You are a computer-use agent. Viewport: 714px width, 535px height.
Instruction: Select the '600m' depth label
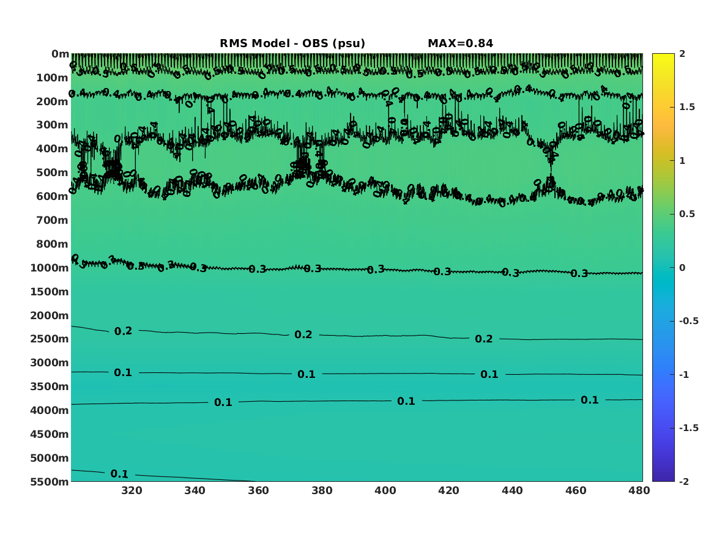tap(53, 196)
